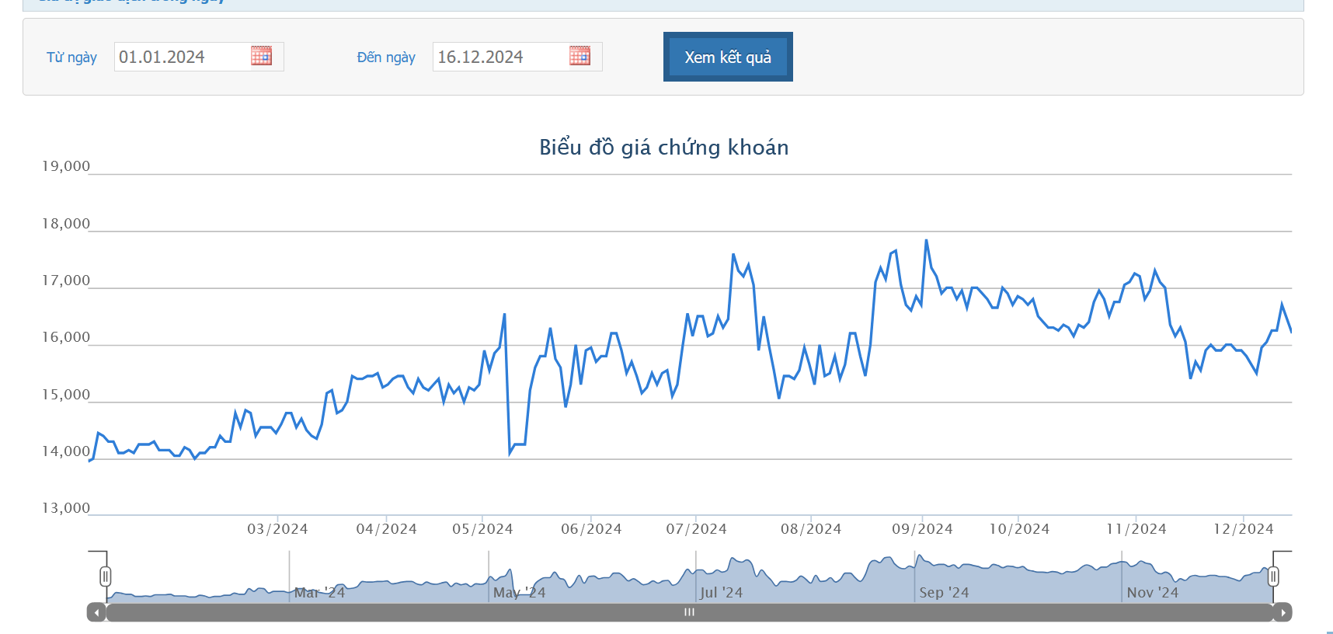Click the chart title Biểu đồ giá chứng khoán
This screenshot has height=634, width=1333.
pyautogui.click(x=663, y=148)
